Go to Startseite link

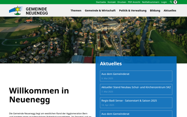point(101,2)
